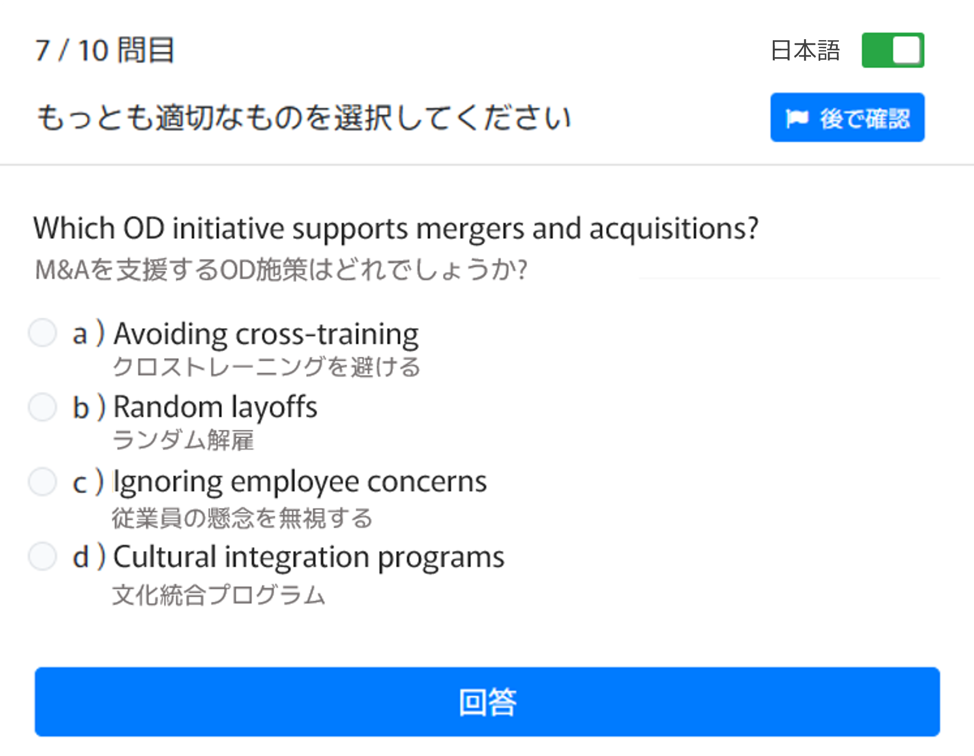Click the Japanese question text M&Aを支援する
Screen dimensions: 974x756
tap(281, 270)
